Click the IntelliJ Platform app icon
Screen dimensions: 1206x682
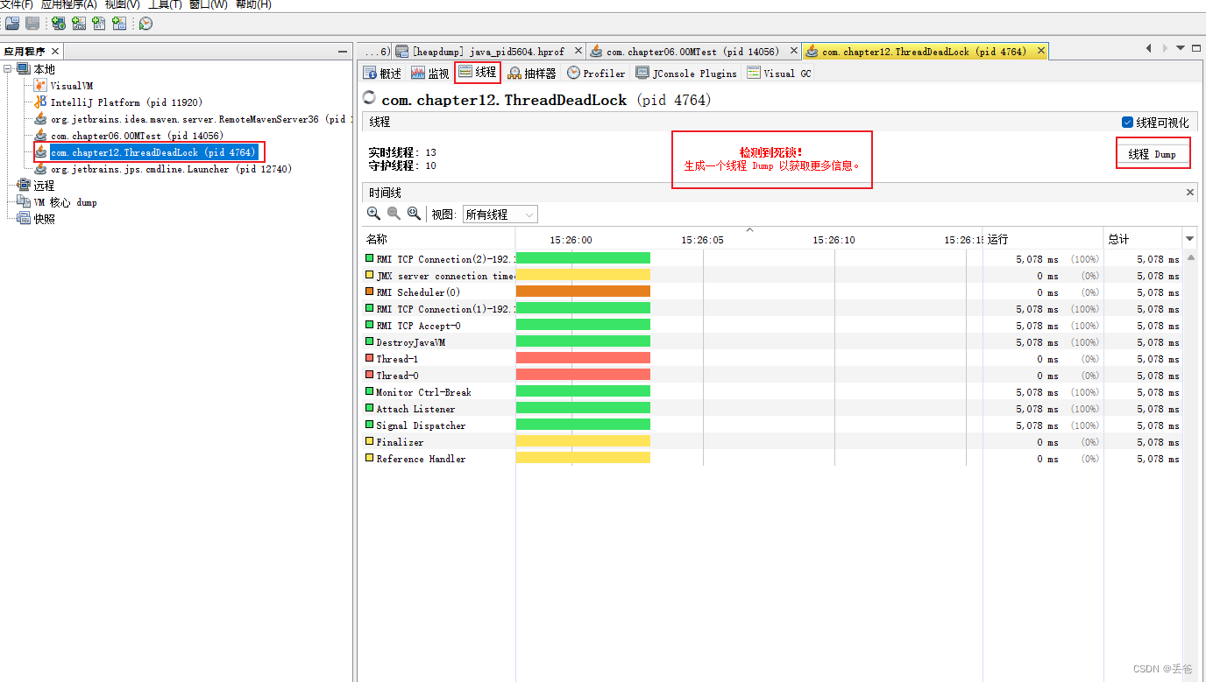coord(40,102)
